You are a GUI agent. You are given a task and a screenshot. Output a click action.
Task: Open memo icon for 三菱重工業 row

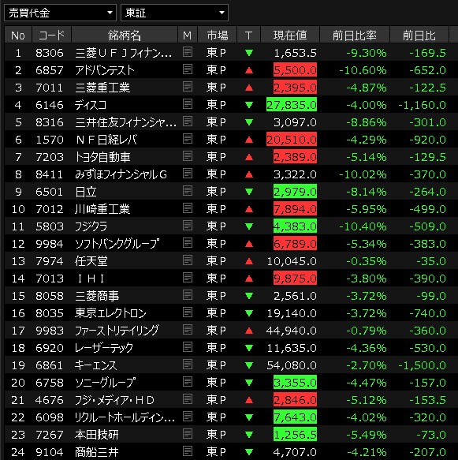coord(188,87)
